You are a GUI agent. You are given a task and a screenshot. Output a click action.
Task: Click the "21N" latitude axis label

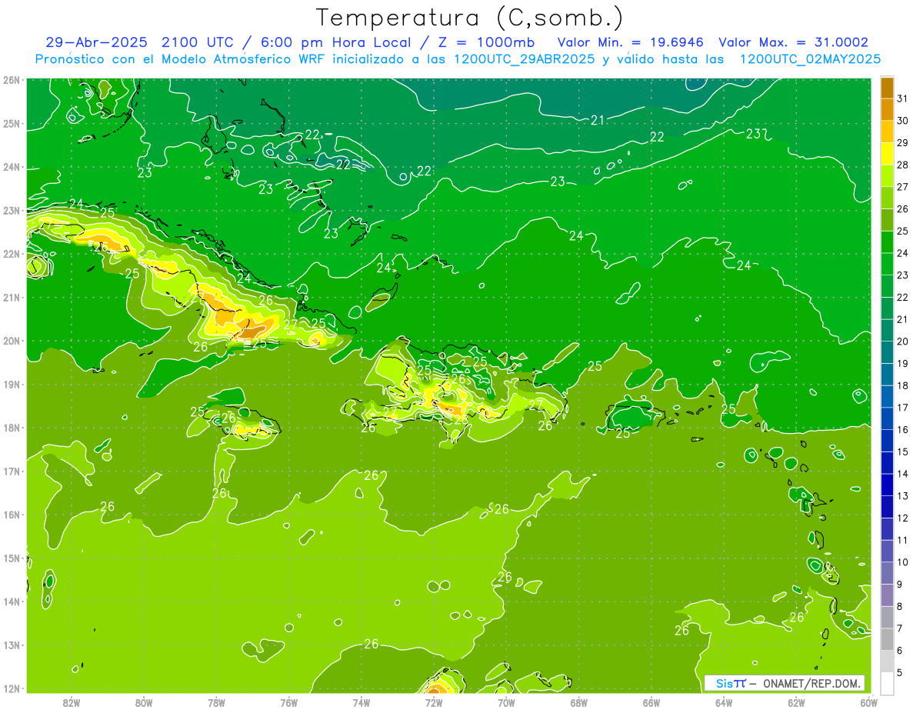[x=11, y=297]
